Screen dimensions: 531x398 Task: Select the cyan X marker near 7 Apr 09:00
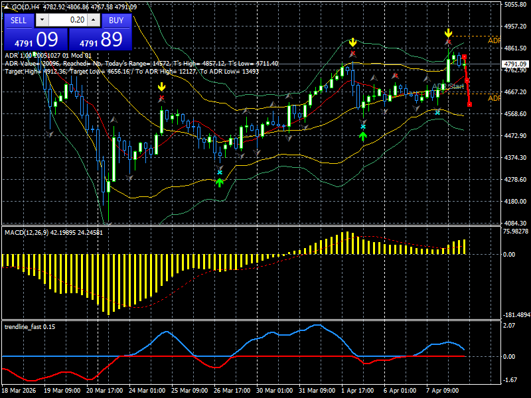(437, 112)
